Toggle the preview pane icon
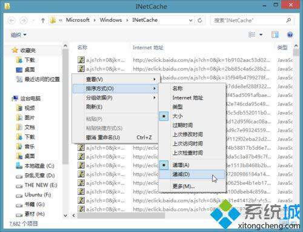 tap(275, 35)
